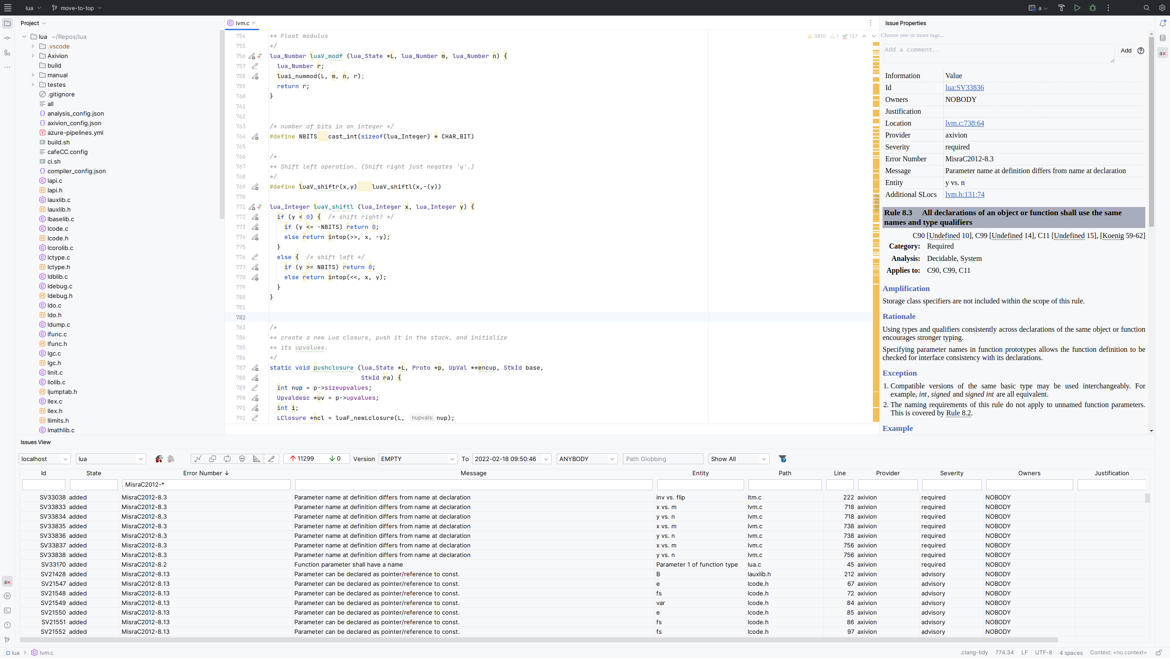The width and height of the screenshot is (1170, 658).
Task: Expand the Axivion folder in project tree
Action: pyautogui.click(x=33, y=56)
